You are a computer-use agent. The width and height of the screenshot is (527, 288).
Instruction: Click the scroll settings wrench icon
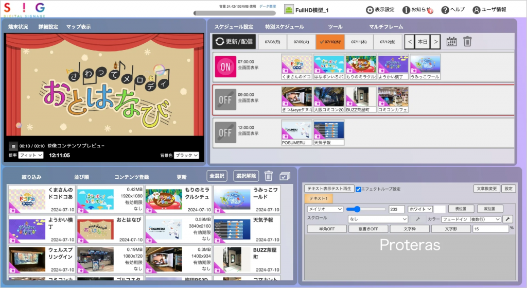click(418, 219)
